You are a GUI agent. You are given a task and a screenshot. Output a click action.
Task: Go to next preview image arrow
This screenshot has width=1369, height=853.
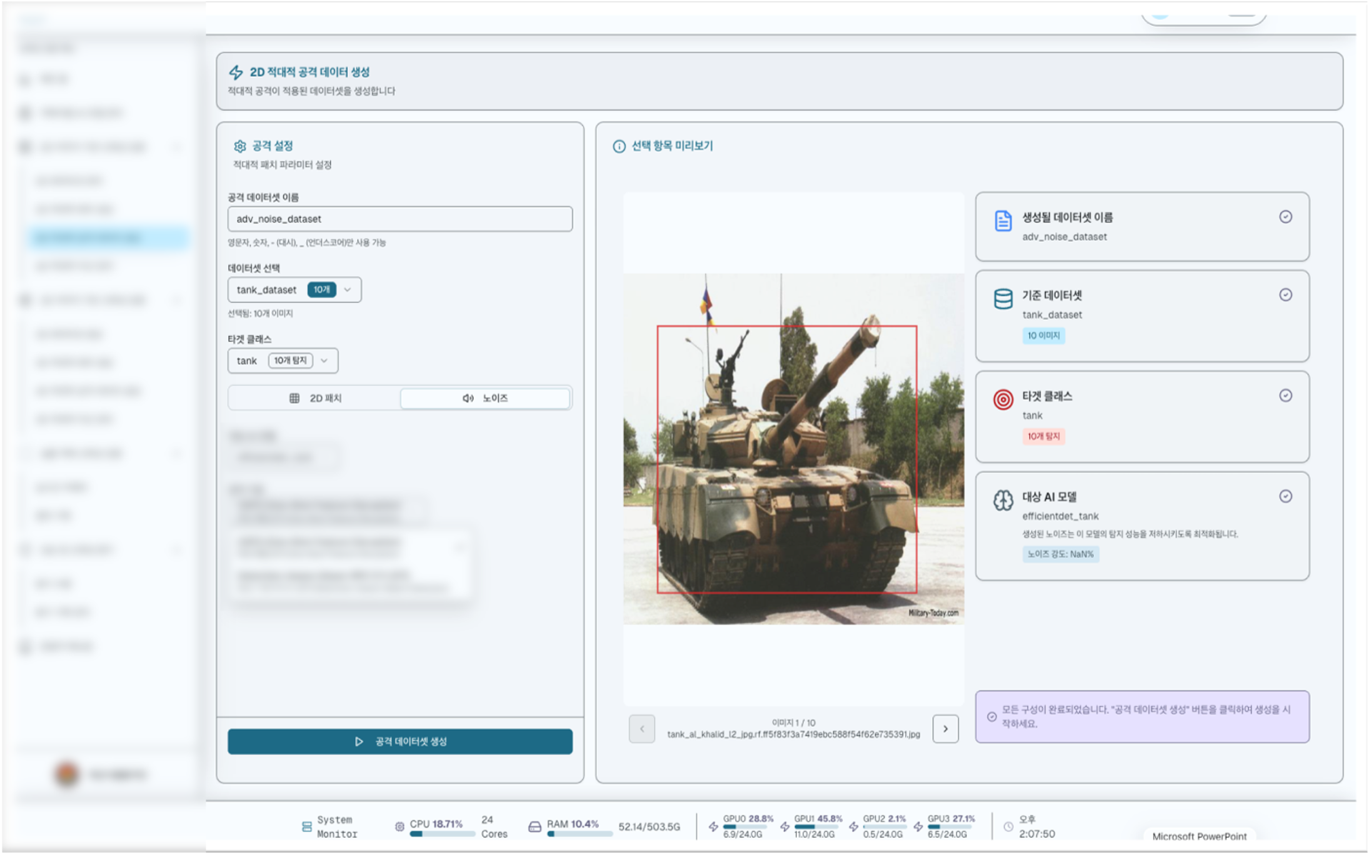(945, 729)
